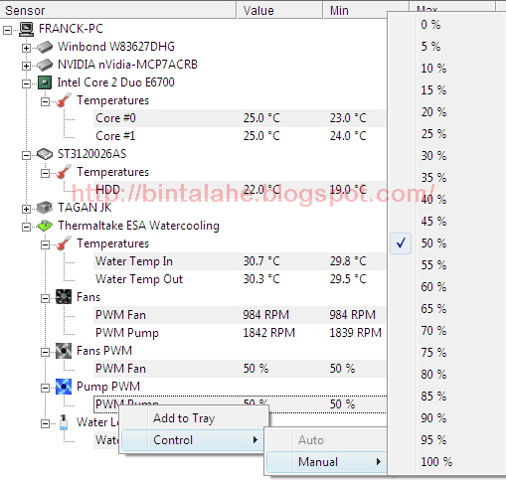The width and height of the screenshot is (506, 480).
Task: Sort by the Sensor column header
Action: (x=118, y=10)
